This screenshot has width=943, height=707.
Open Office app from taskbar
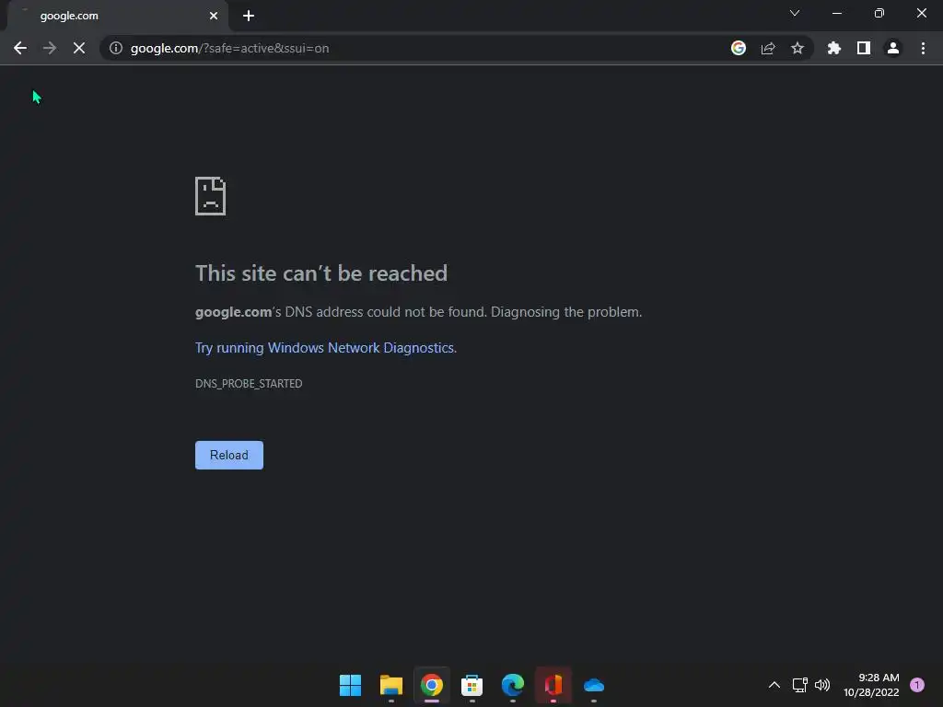pos(553,685)
